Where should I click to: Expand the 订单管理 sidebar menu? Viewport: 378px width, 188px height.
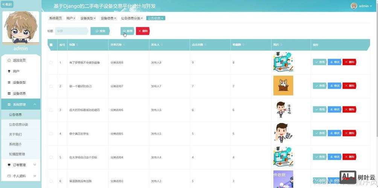[x=35, y=165]
